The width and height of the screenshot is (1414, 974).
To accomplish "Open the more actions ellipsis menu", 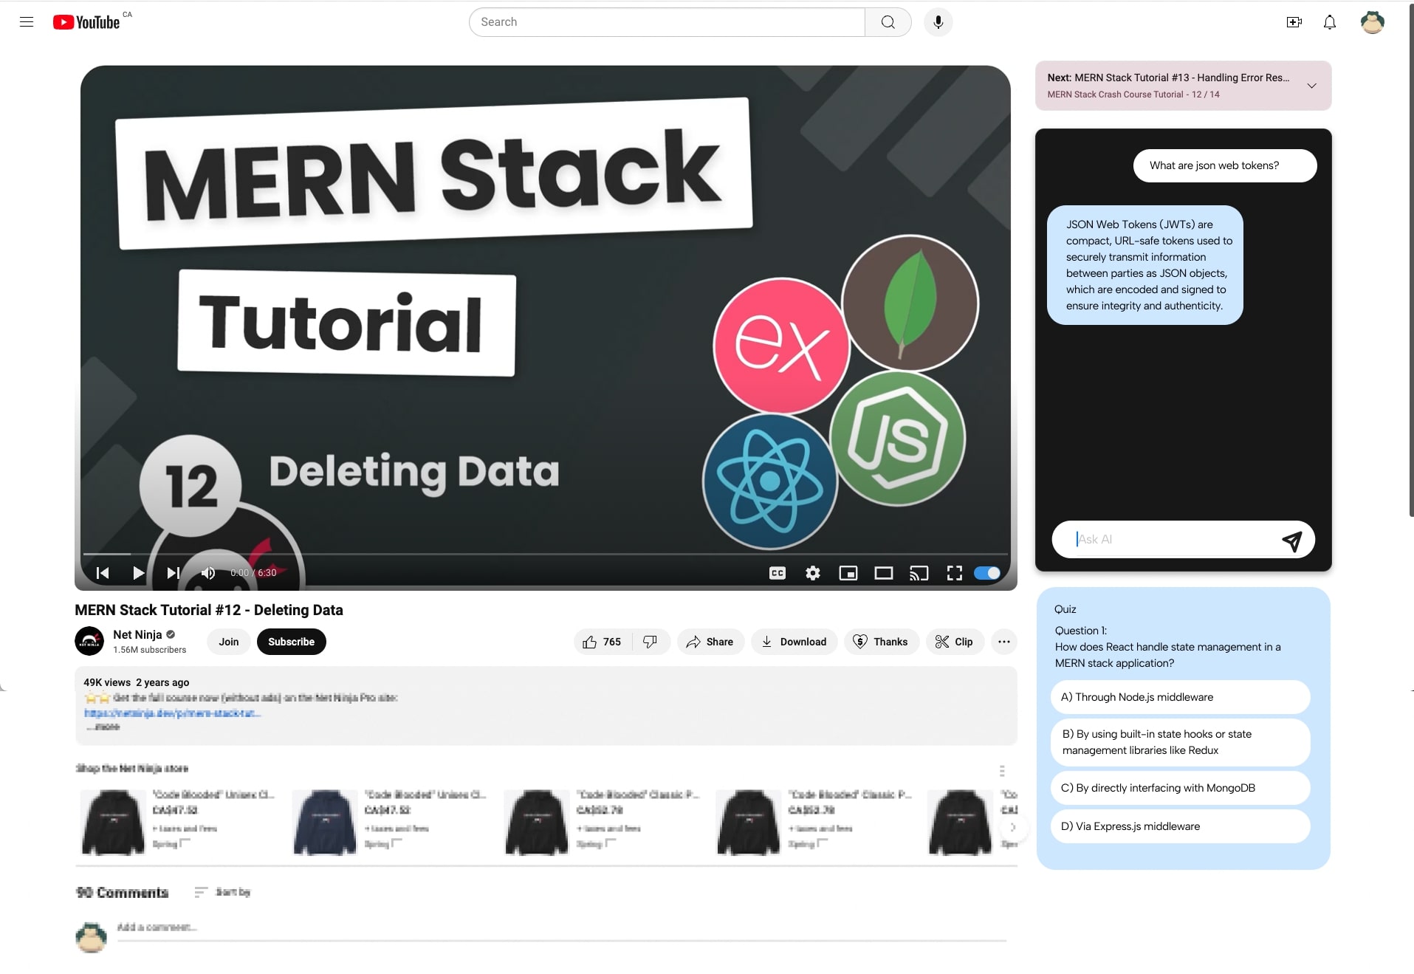I will coord(1003,642).
